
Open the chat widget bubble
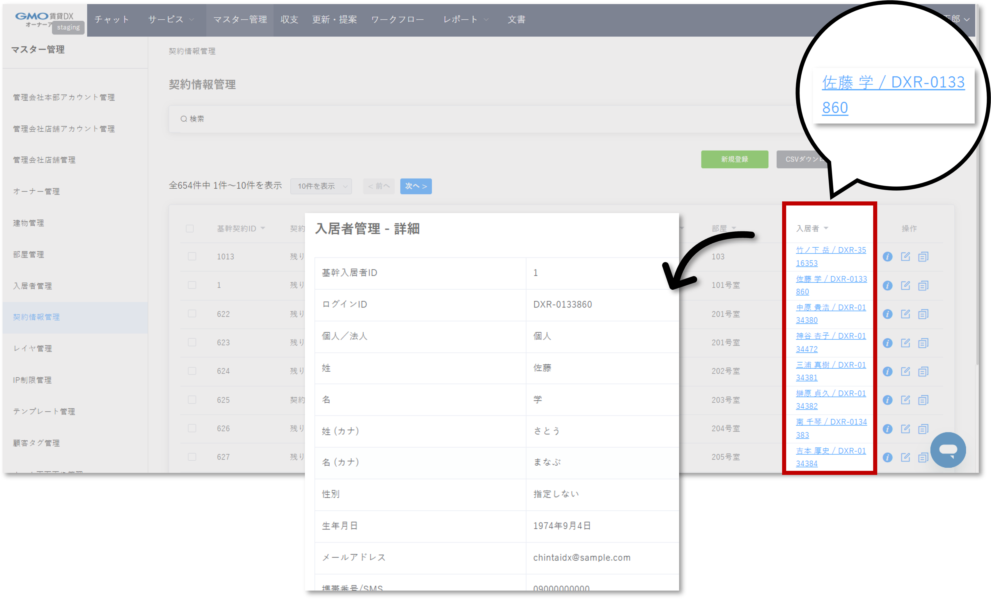tap(948, 450)
